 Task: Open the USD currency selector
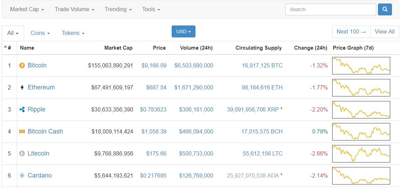[x=184, y=31]
